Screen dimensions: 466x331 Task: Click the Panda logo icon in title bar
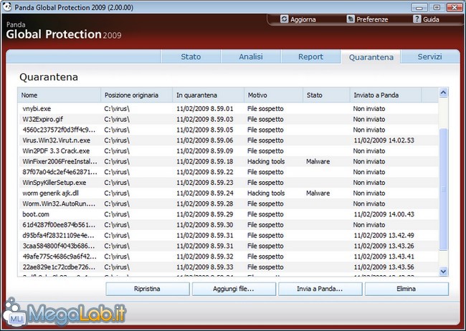click(x=6, y=6)
